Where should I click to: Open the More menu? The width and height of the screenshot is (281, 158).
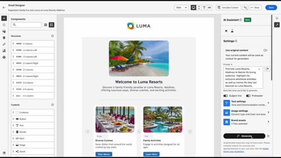click(x=255, y=8)
